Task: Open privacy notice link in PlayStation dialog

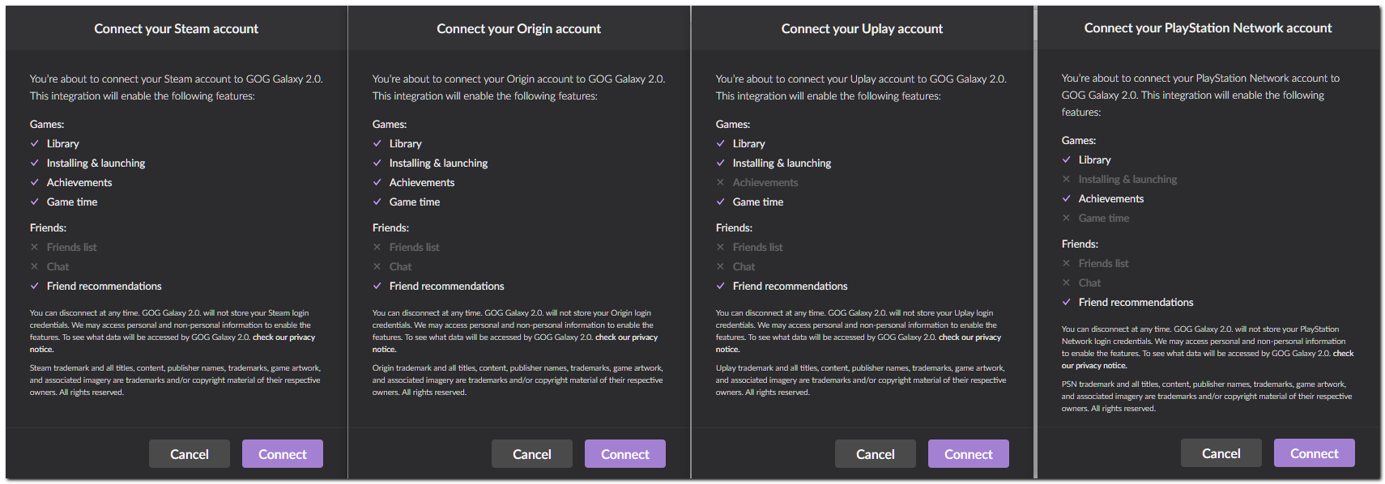Action: click(x=1093, y=366)
